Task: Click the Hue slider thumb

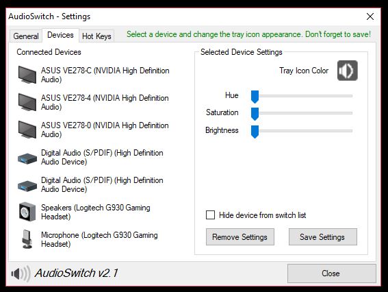Action: (x=255, y=97)
